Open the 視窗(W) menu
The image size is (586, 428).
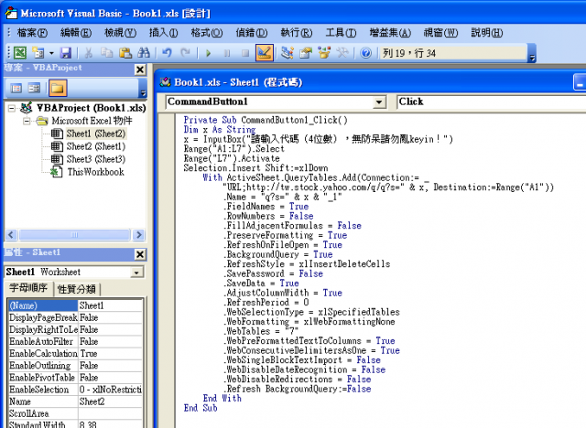point(440,33)
